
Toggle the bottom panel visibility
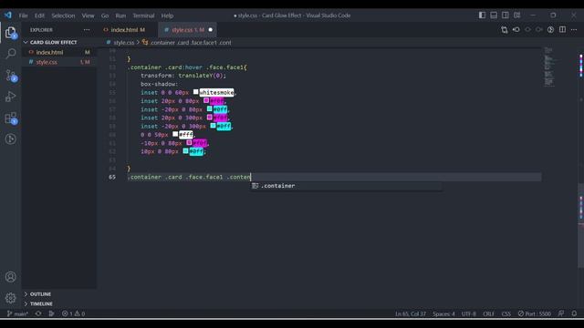[494, 15]
